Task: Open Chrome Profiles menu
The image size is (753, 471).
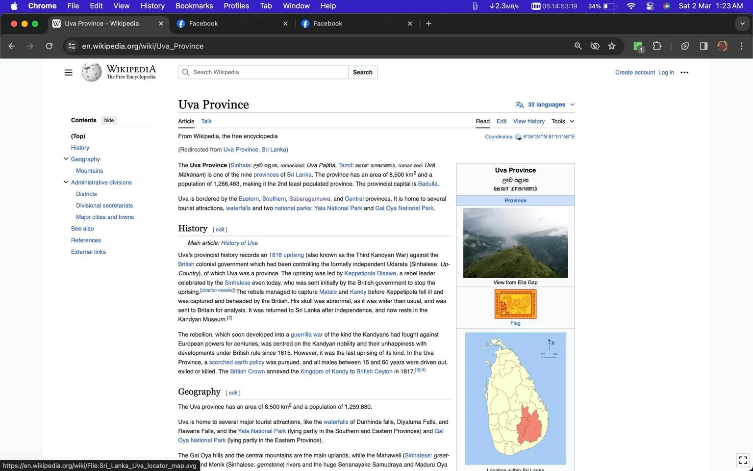Action: [236, 6]
